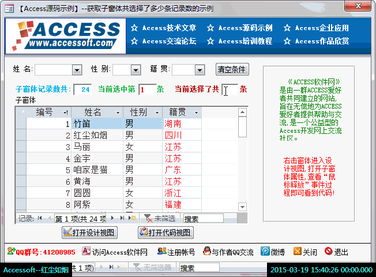Image resolution: width=376 pixels, height=277 pixels.
Task: Click the QQ群号:41208985 link
Action: pyautogui.click(x=42, y=252)
